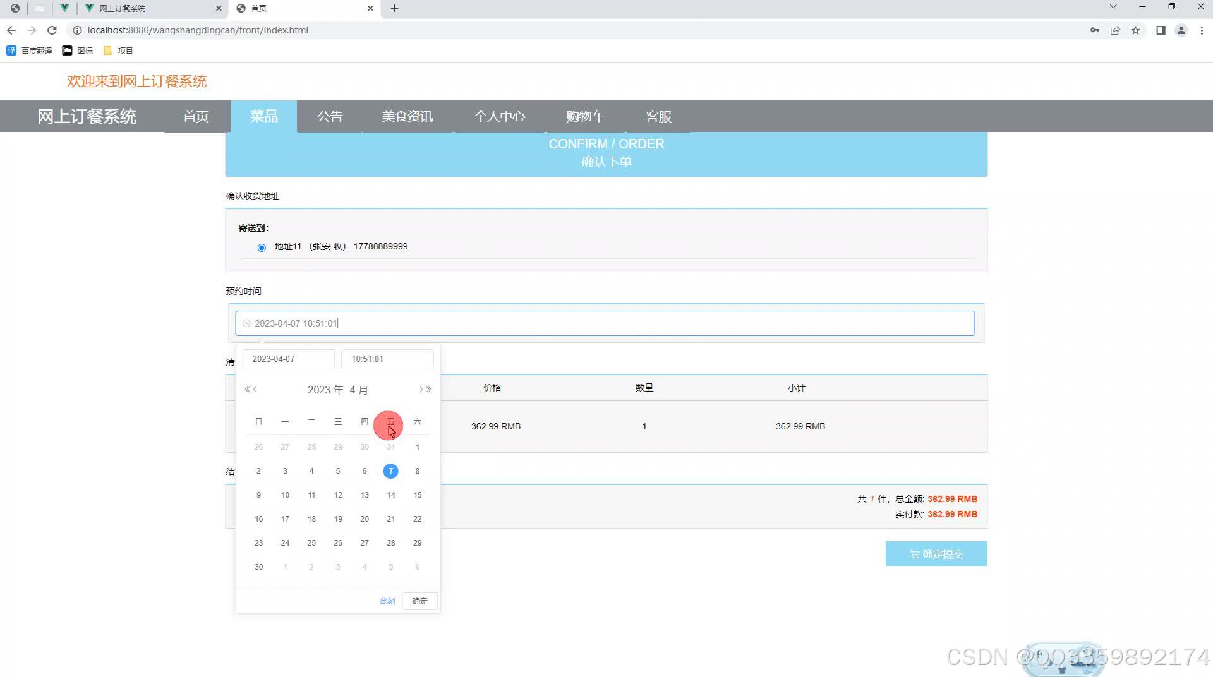The height and width of the screenshot is (677, 1213).
Task: Click address bar URL
Action: click(x=198, y=30)
